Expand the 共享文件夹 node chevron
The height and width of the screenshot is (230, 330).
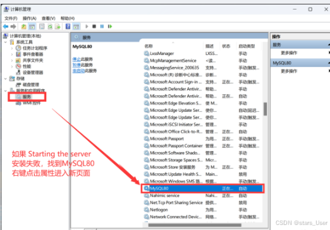click(x=12, y=61)
